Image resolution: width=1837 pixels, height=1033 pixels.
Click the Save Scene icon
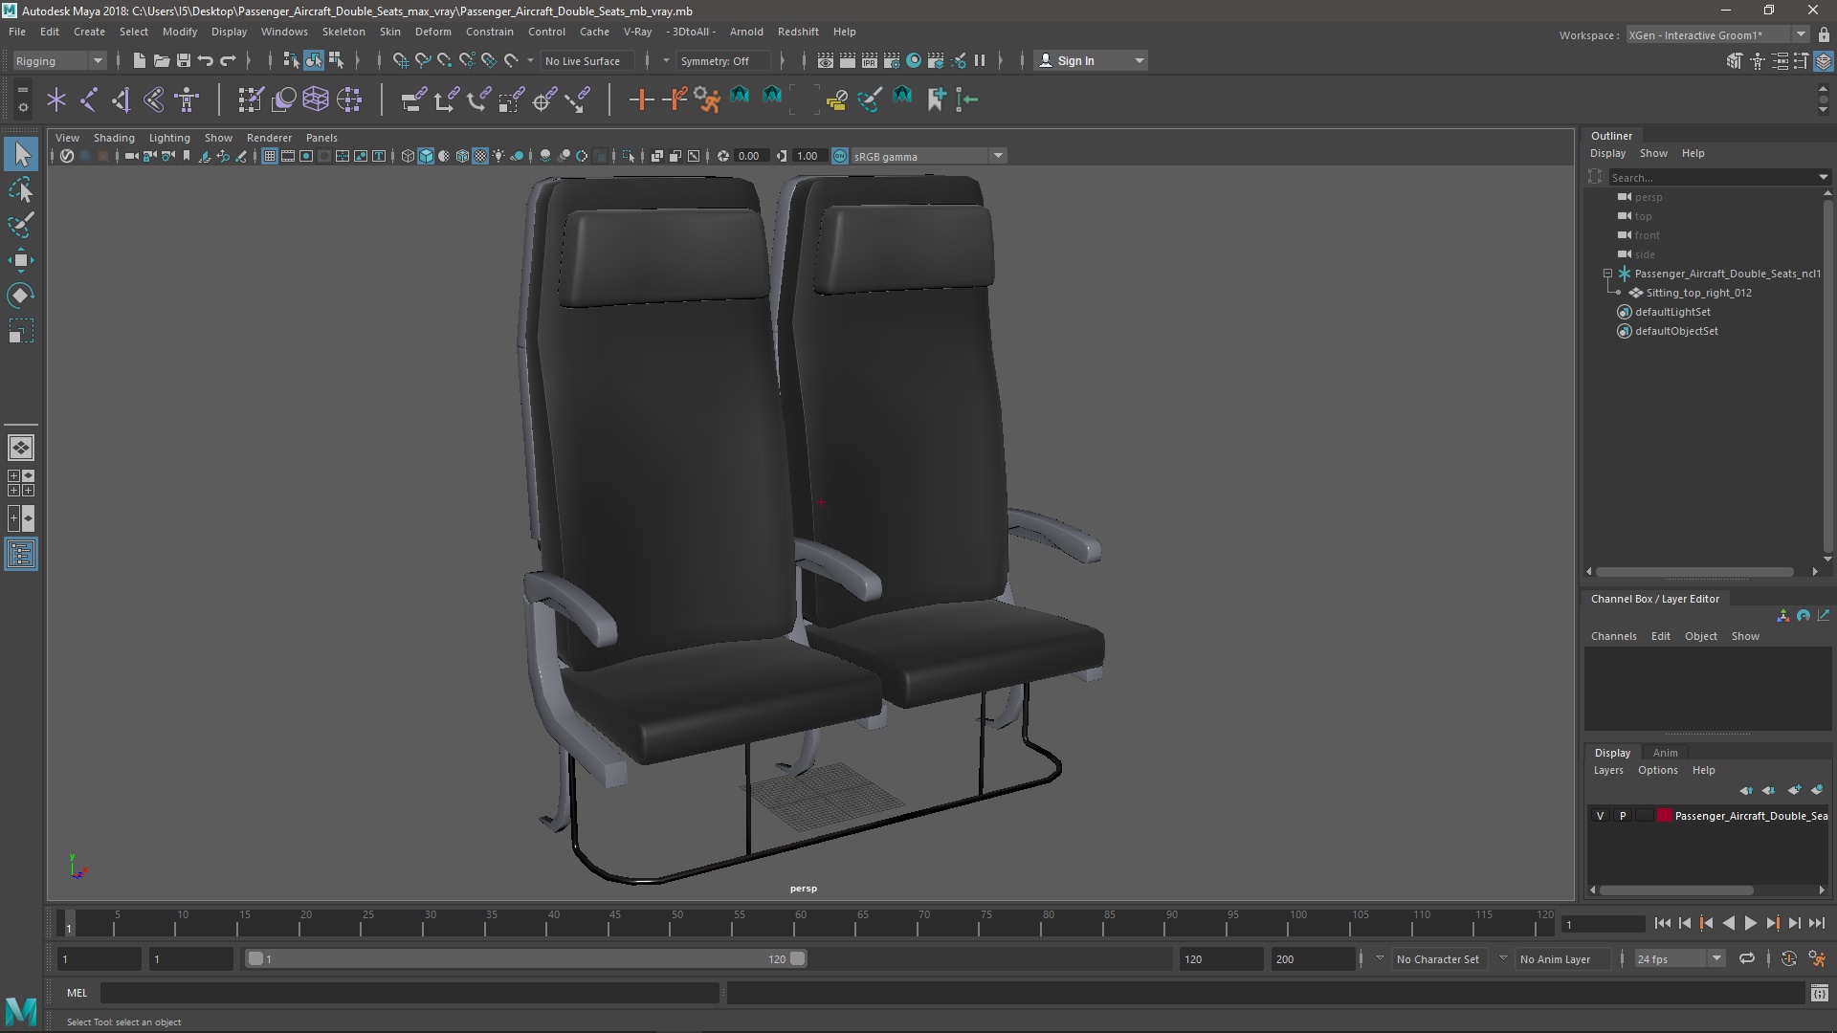click(x=183, y=60)
